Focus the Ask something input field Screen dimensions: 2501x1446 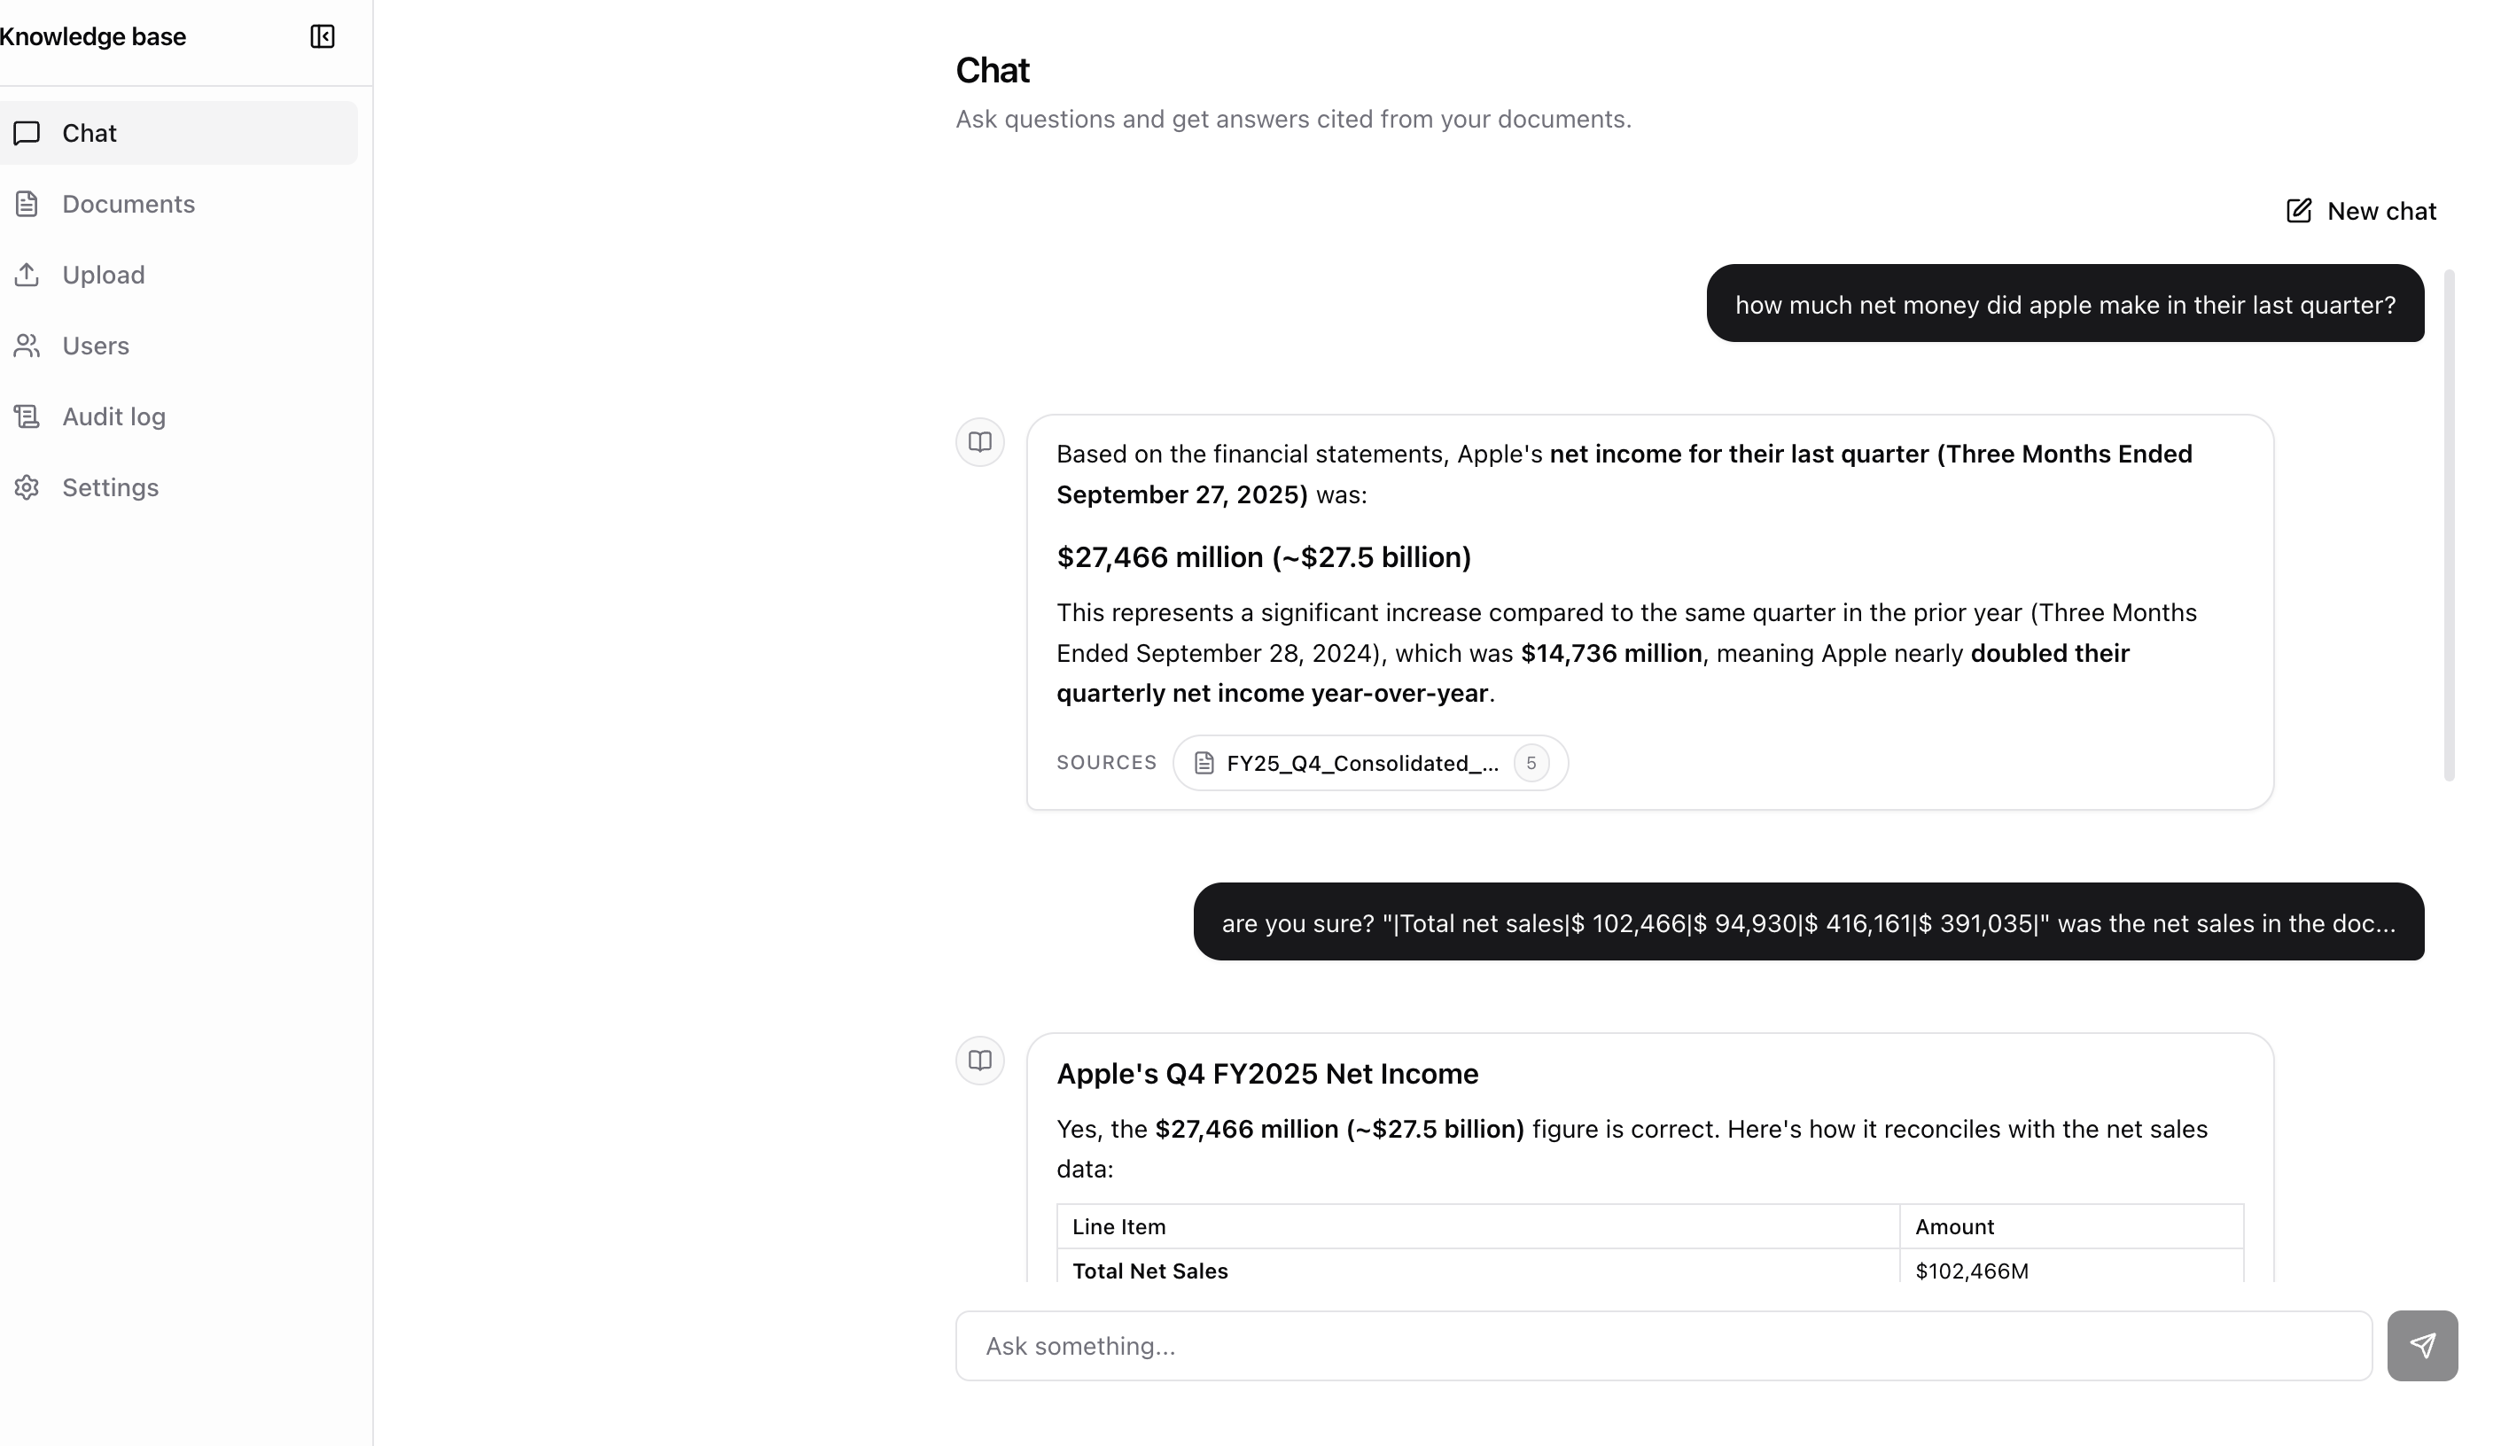(x=1663, y=1346)
